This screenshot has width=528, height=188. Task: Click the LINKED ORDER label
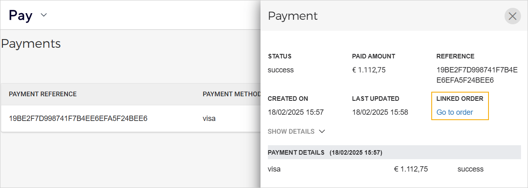tap(460, 99)
